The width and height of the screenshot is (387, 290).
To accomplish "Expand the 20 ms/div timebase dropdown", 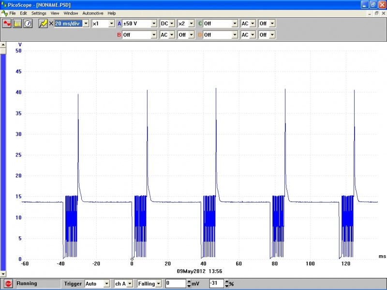I will [x=86, y=23].
